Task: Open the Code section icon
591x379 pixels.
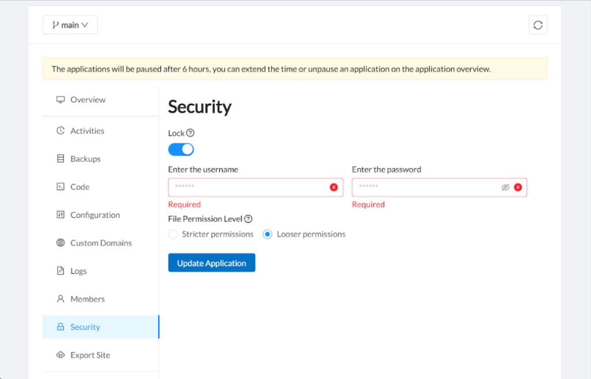Action: coord(61,186)
